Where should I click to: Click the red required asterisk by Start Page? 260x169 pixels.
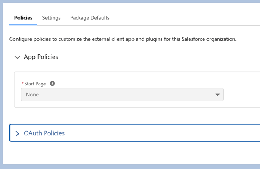(23, 84)
